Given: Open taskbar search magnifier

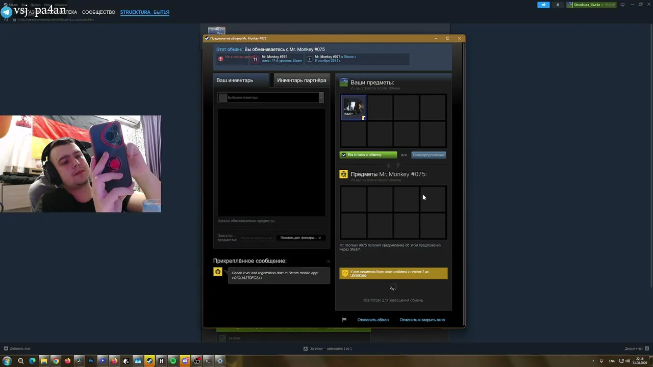Looking at the screenshot, I should click(x=21, y=361).
